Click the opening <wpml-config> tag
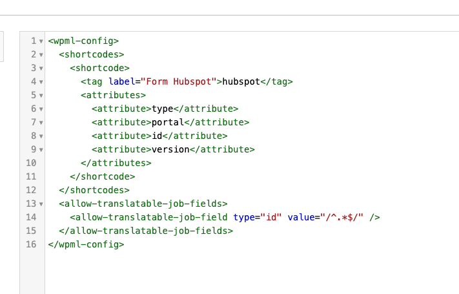The width and height of the screenshot is (459, 294). (x=83, y=41)
